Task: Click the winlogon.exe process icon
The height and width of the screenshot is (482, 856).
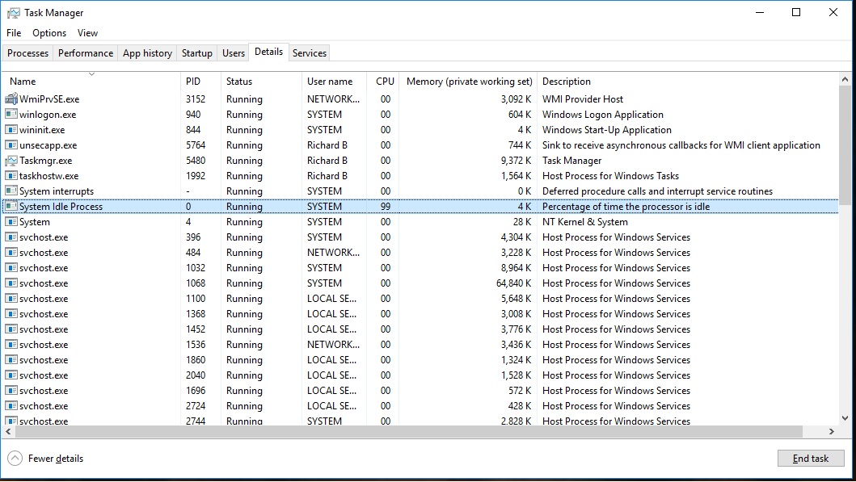Action: 11,115
